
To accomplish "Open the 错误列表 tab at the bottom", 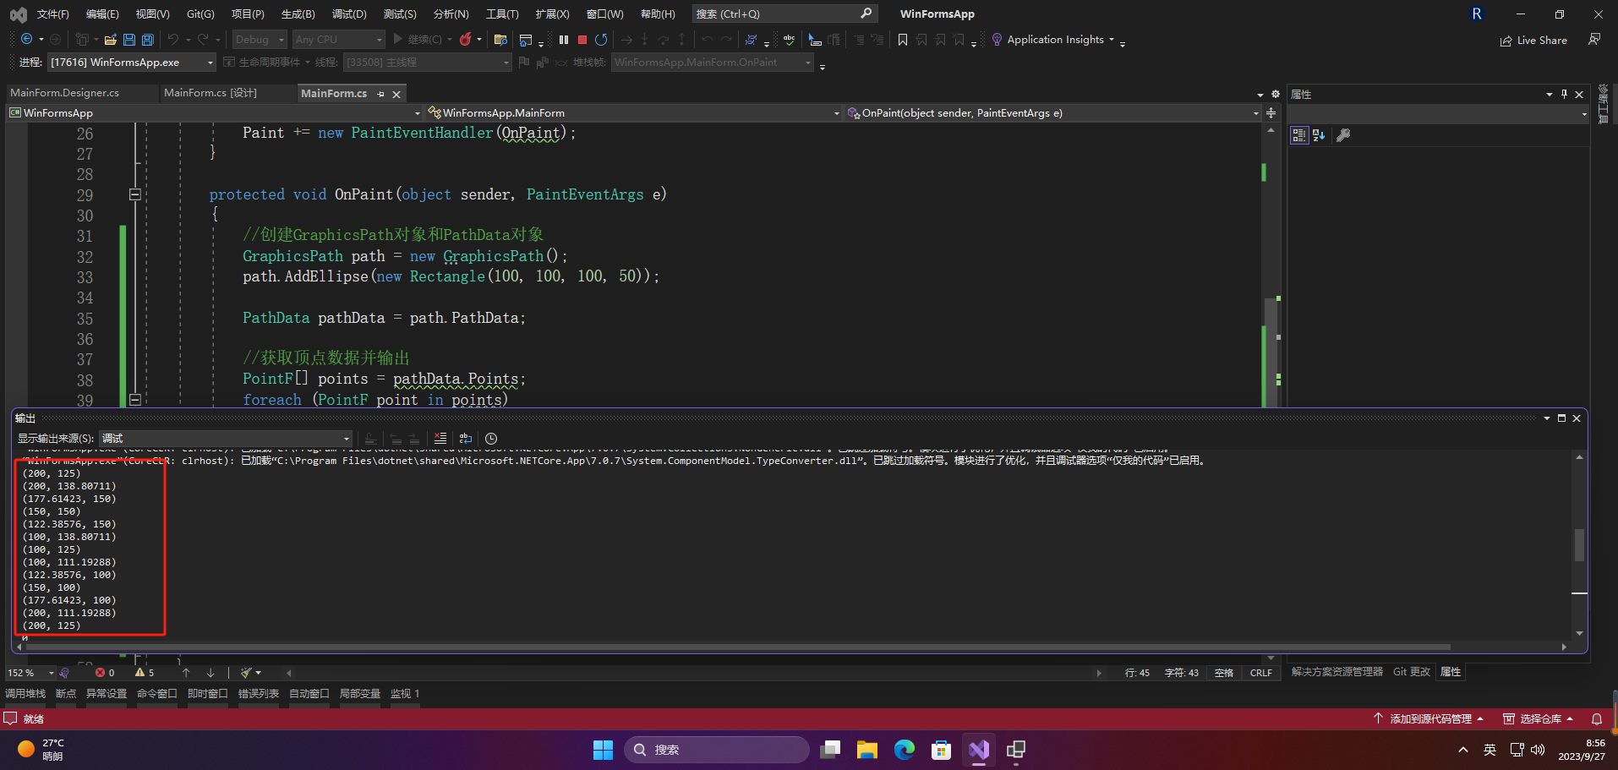I will 259,693.
